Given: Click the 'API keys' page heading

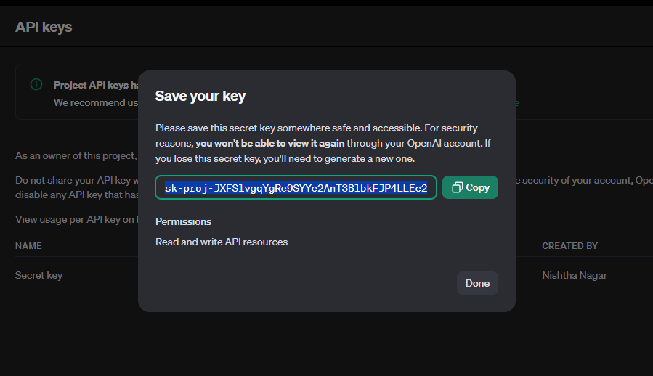Looking at the screenshot, I should (x=44, y=27).
